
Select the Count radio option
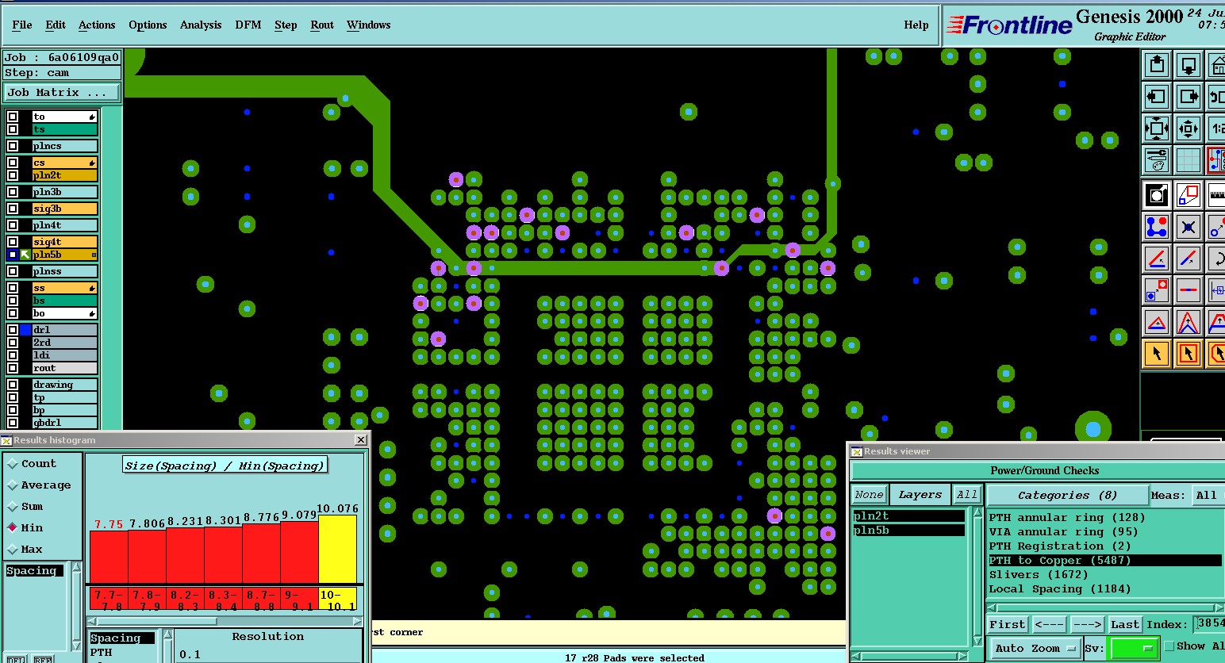13,464
